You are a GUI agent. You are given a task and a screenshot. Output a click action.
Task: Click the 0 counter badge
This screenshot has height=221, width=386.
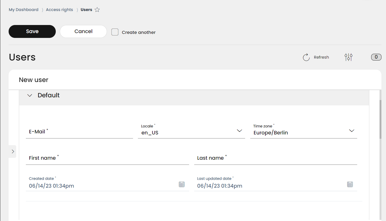(x=376, y=57)
